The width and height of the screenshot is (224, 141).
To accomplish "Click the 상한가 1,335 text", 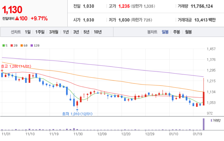I will click(x=143, y=6).
